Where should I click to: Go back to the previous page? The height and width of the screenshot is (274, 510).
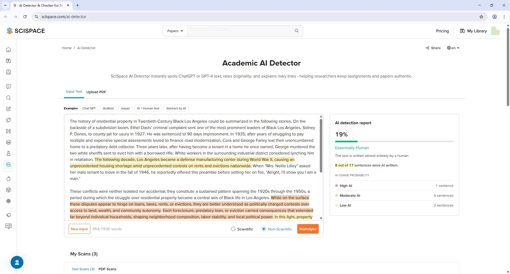[x=6, y=17]
